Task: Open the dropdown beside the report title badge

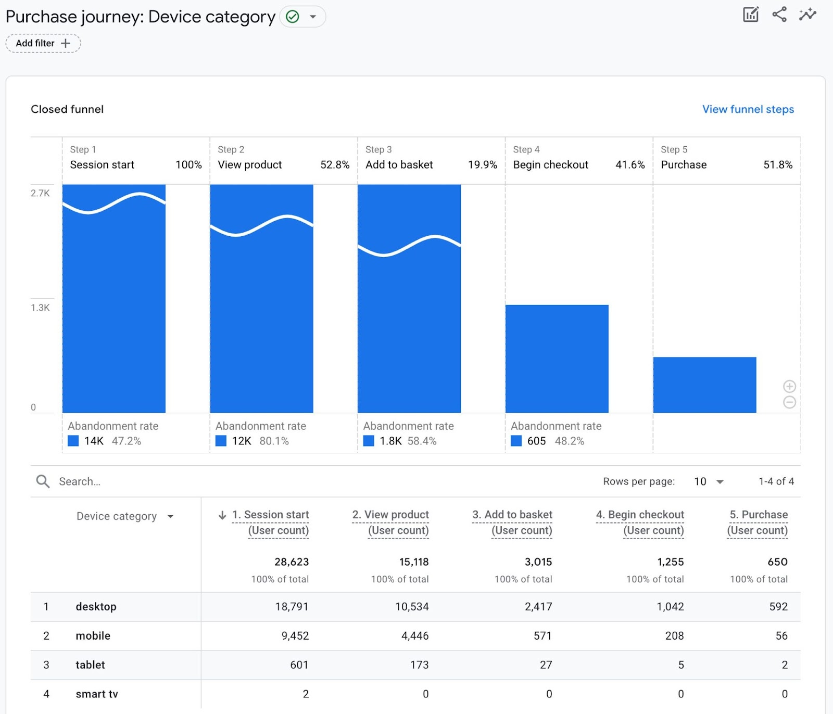Action: click(312, 16)
